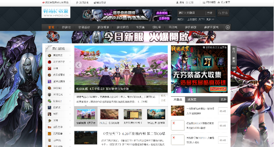Click the 热门游戏 section header

tap(58, 49)
